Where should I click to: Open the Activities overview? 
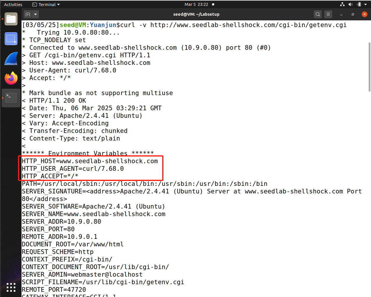pos(13,4)
